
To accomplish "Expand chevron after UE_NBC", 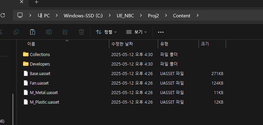I will pos(141,15).
